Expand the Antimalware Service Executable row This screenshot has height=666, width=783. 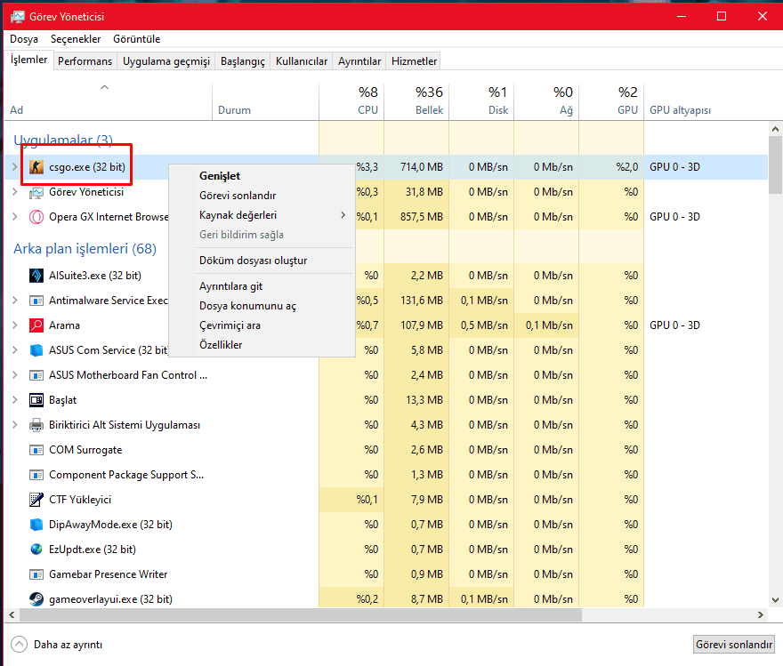pyautogui.click(x=14, y=301)
